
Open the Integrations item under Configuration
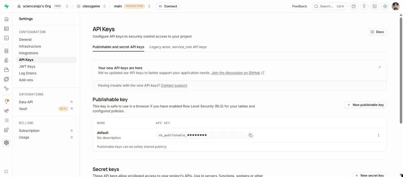29,53
